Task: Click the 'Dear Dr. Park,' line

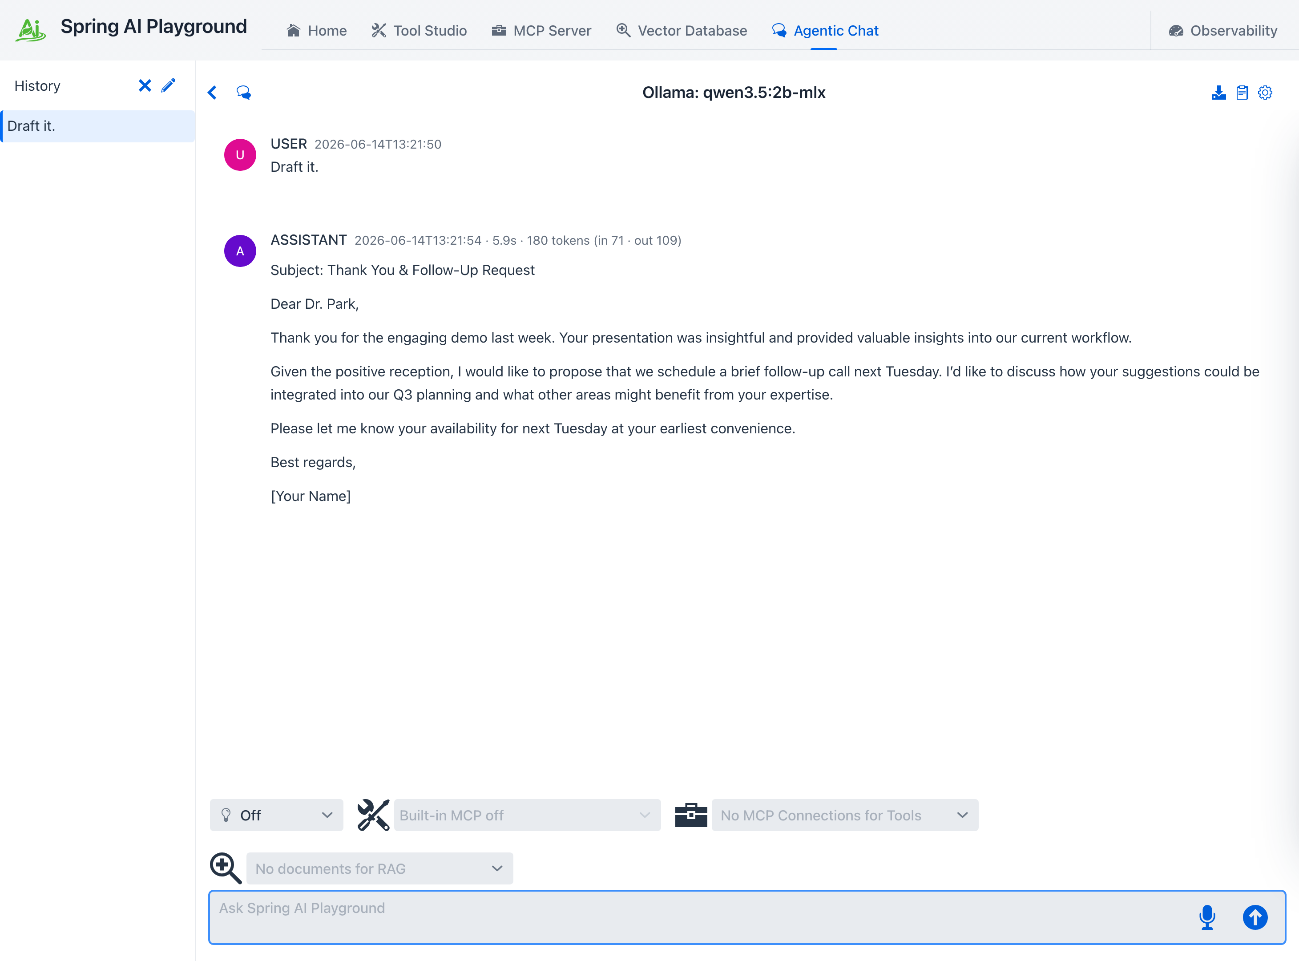Action: tap(315, 304)
